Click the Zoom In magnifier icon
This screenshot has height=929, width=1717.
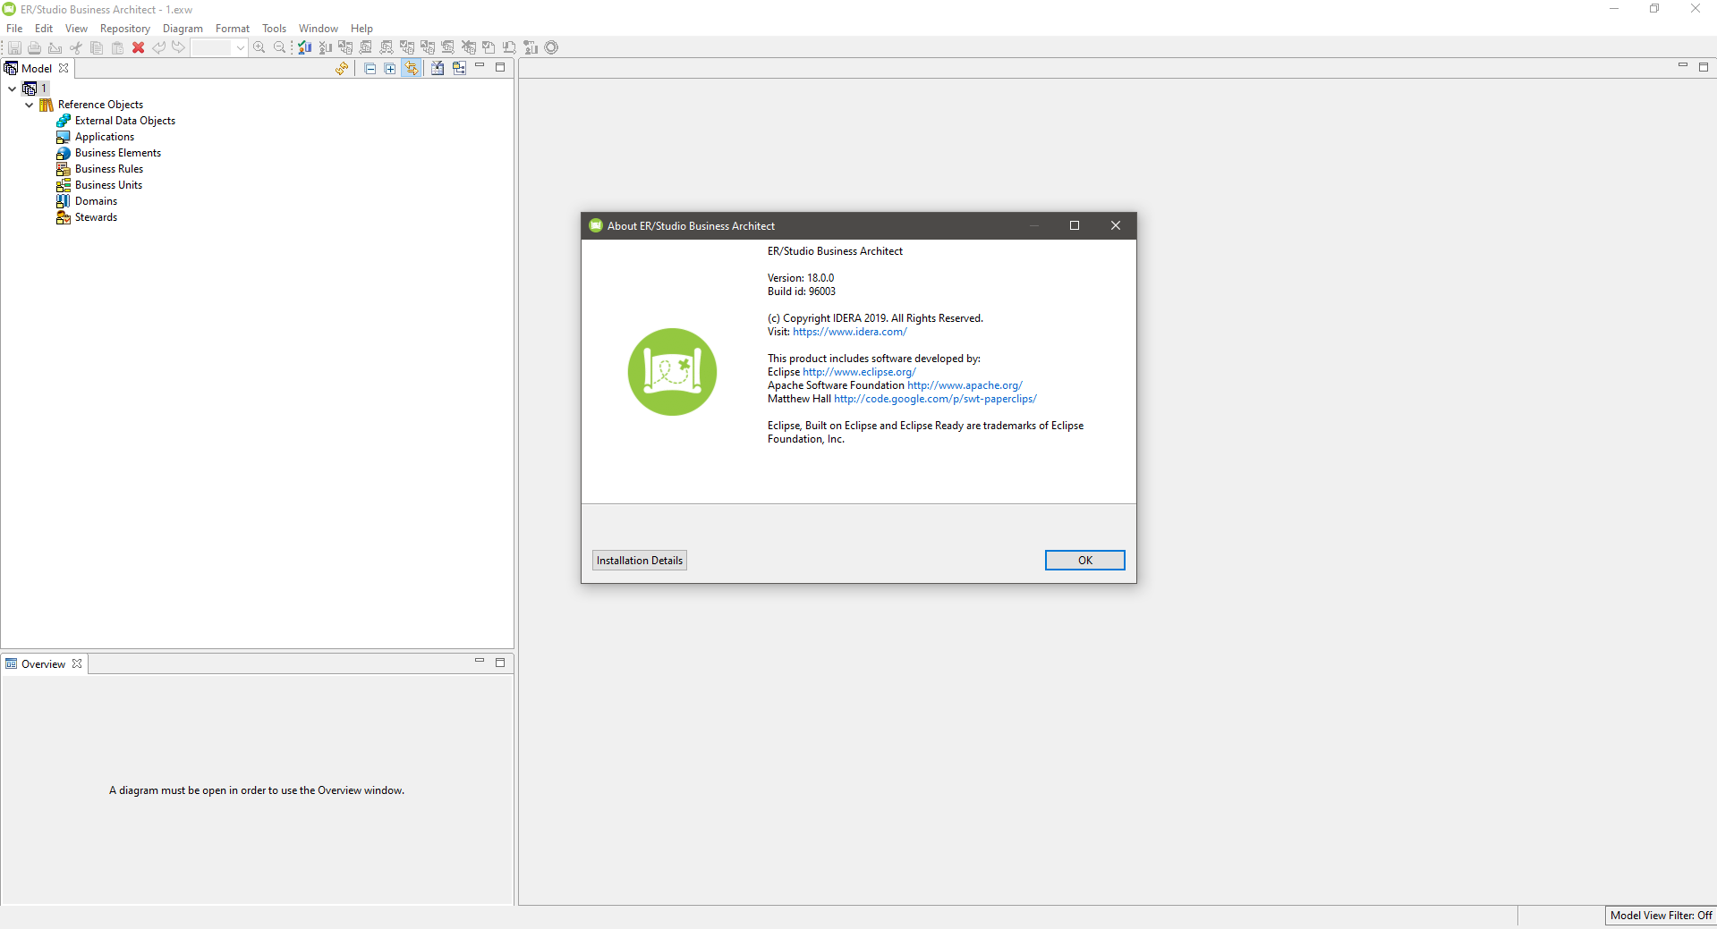tap(259, 47)
